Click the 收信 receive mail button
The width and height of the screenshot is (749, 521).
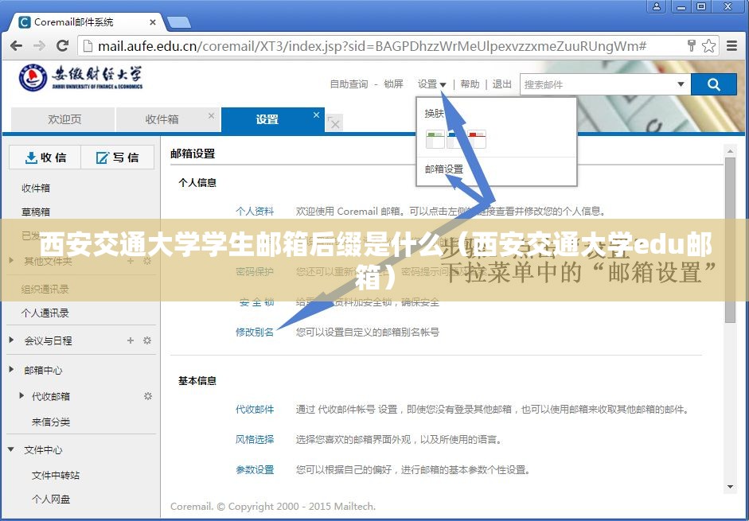click(x=45, y=157)
